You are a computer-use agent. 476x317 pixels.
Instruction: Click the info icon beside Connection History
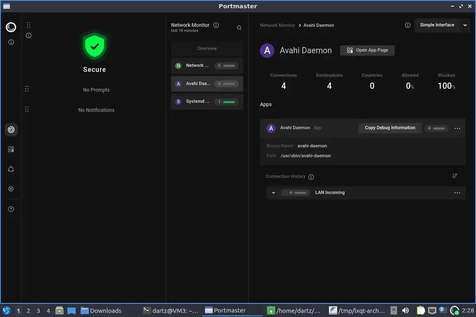(311, 177)
